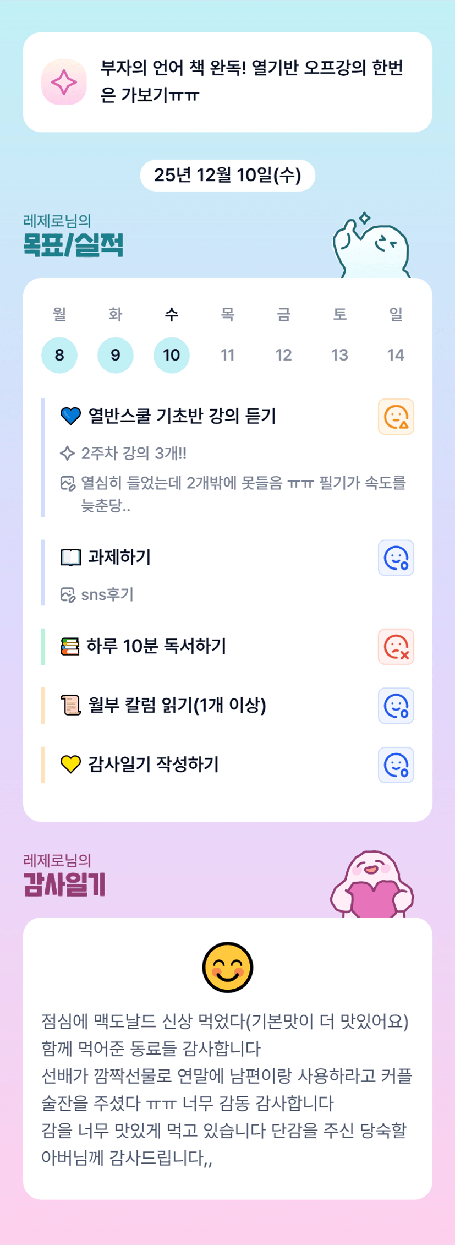Click success face icon beside 월부 칼럼 읽기
The height and width of the screenshot is (1245, 455).
point(396,706)
